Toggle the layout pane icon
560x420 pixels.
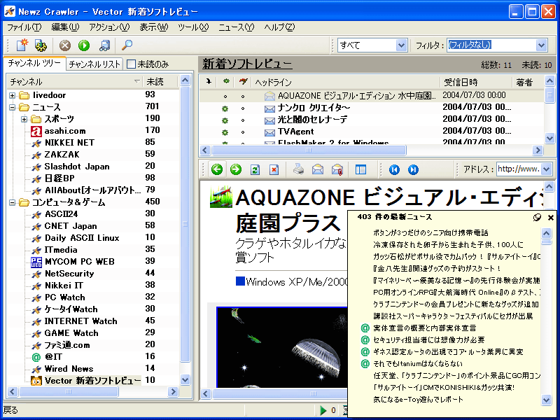360,169
